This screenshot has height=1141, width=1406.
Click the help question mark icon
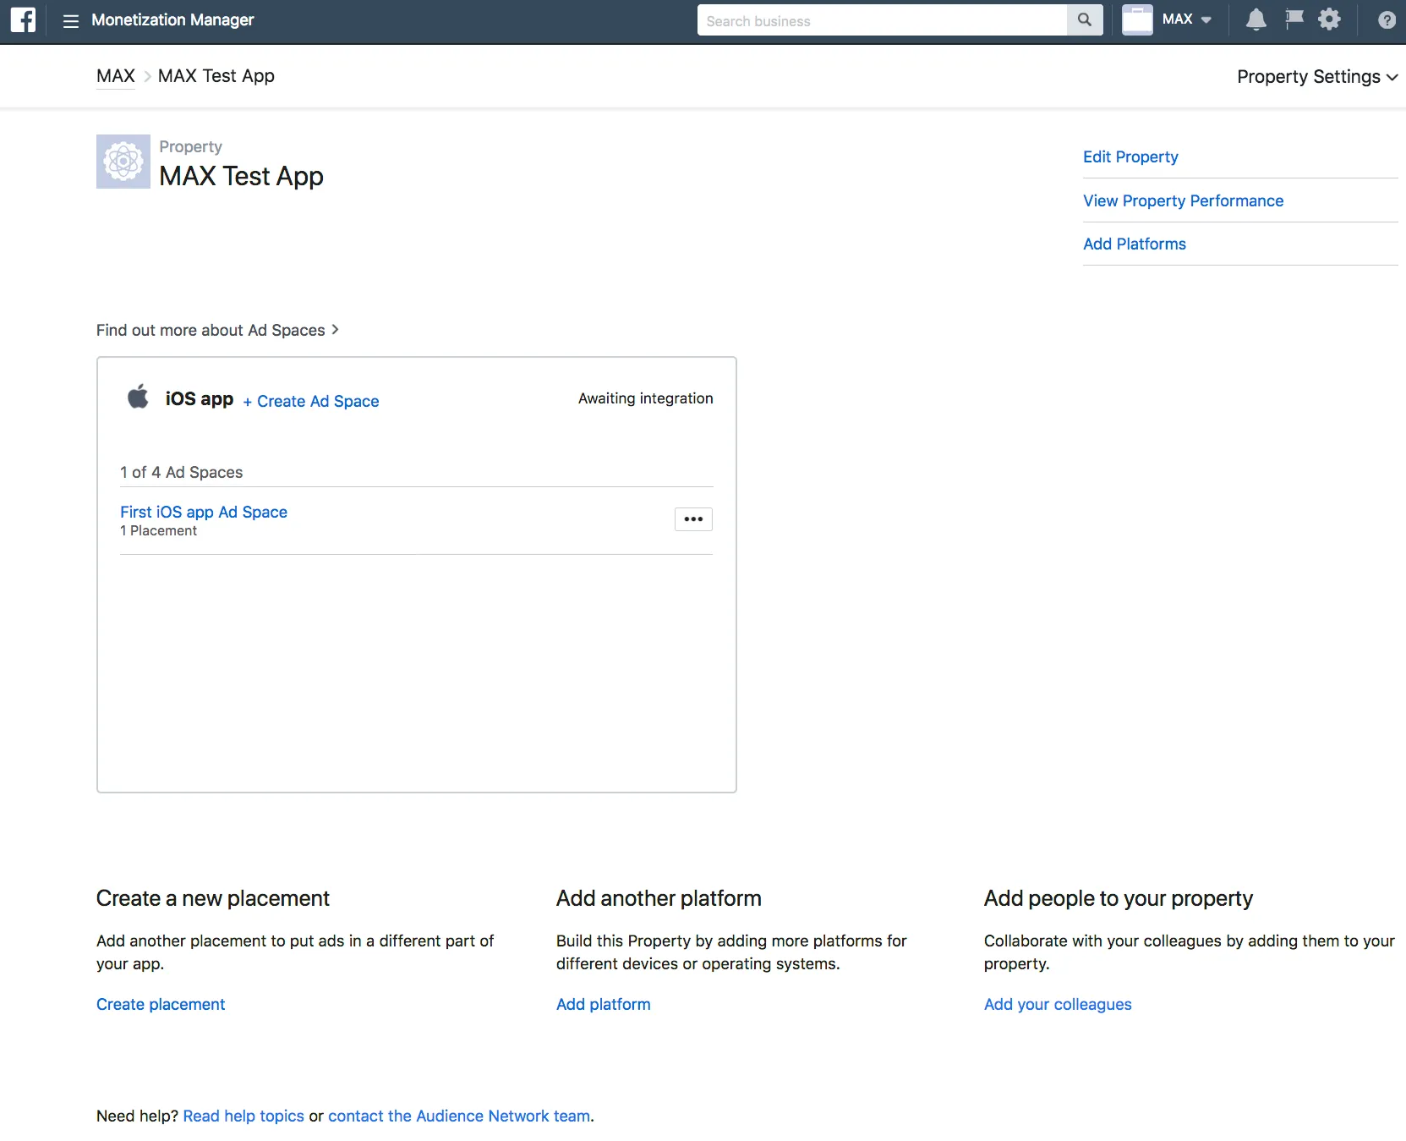1387,20
